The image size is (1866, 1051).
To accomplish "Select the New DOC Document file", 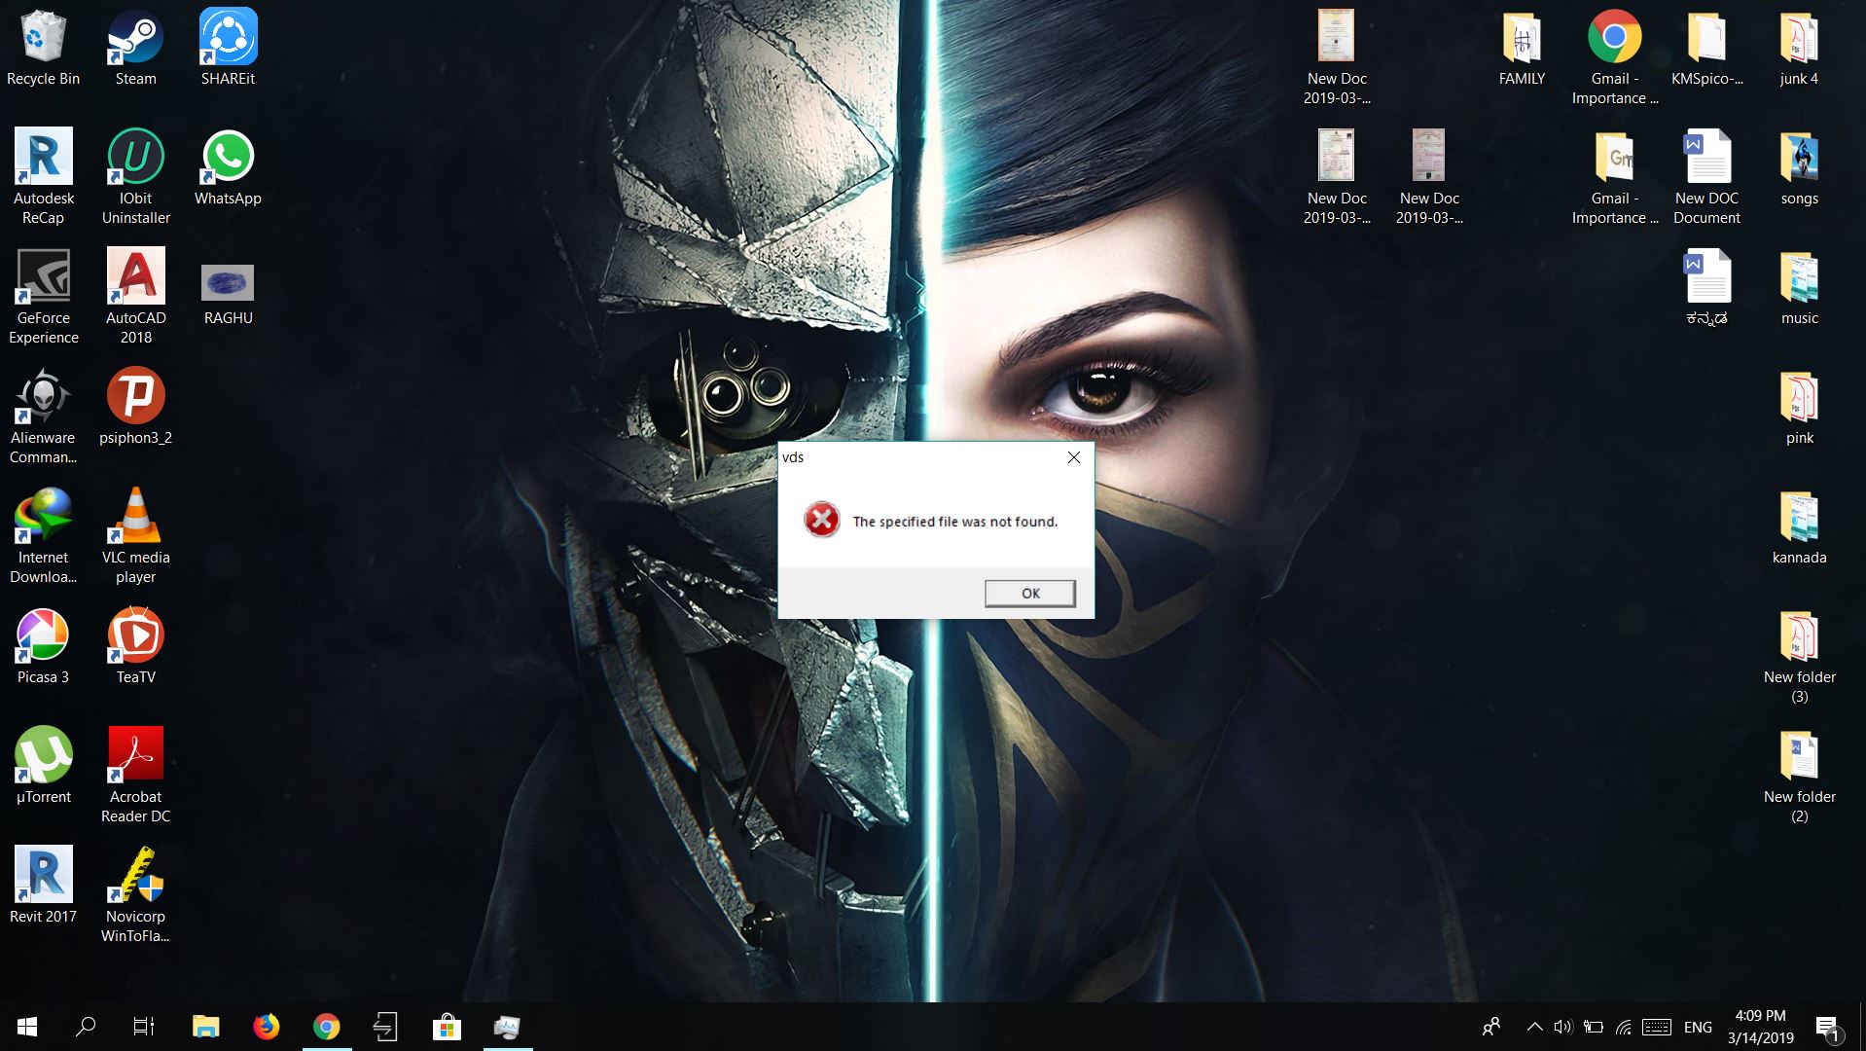I will 1706,177.
